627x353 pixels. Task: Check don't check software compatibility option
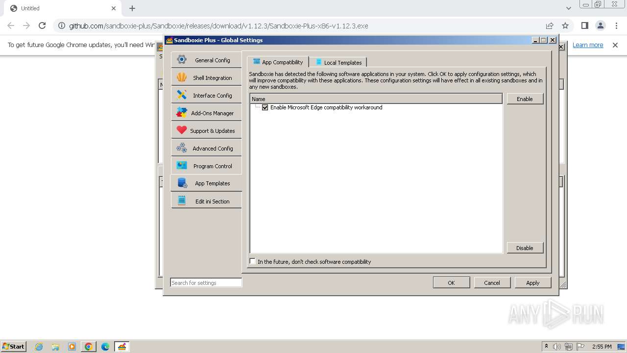pyautogui.click(x=253, y=261)
